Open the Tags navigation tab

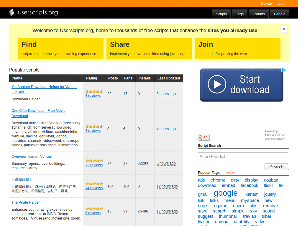coord(240,14)
